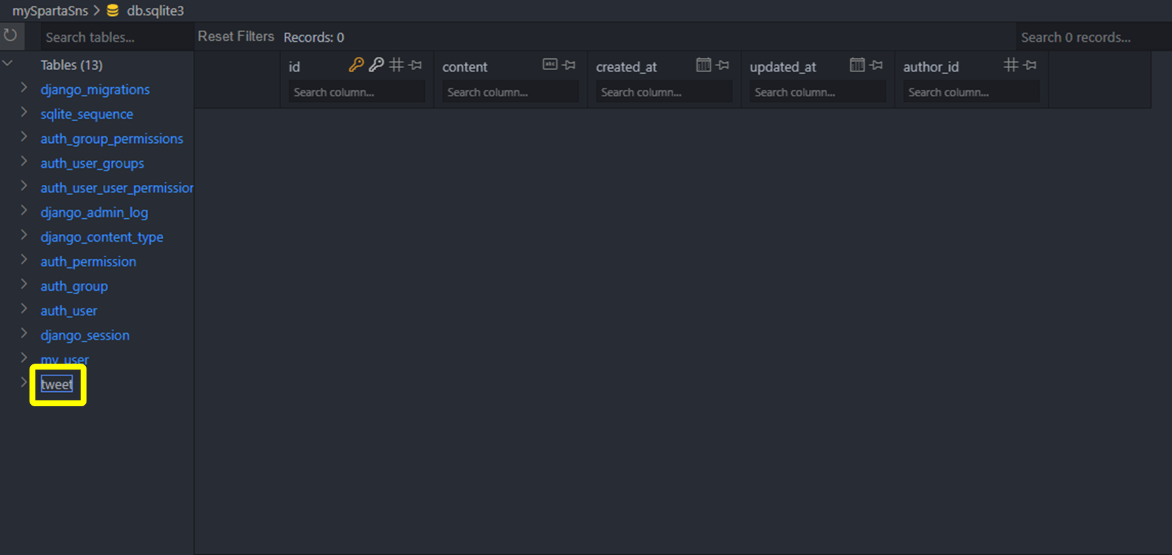Expand the auth_user table chevron
Viewport: 1172px width, 555px height.
[x=24, y=309]
